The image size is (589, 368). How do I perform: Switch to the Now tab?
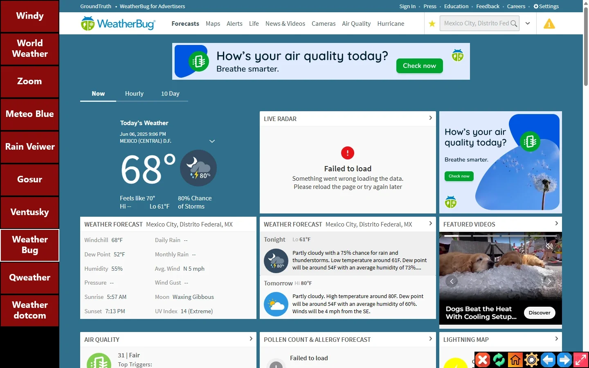point(98,94)
